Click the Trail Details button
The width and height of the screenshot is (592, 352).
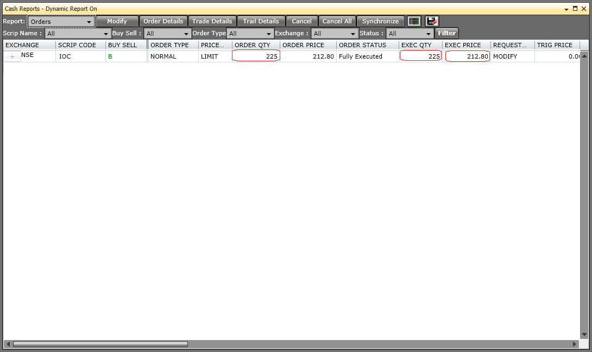261,21
